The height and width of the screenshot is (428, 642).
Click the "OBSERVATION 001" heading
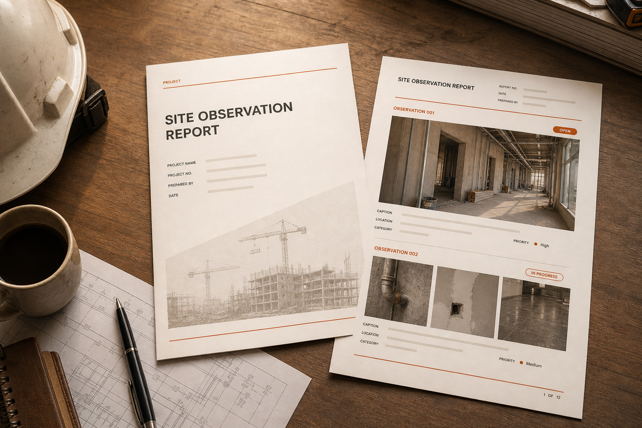(414, 111)
